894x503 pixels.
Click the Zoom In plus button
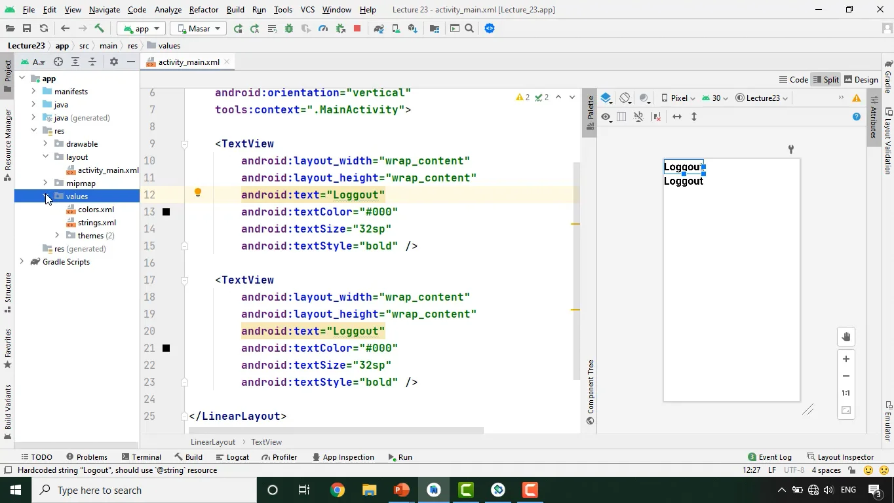846,359
